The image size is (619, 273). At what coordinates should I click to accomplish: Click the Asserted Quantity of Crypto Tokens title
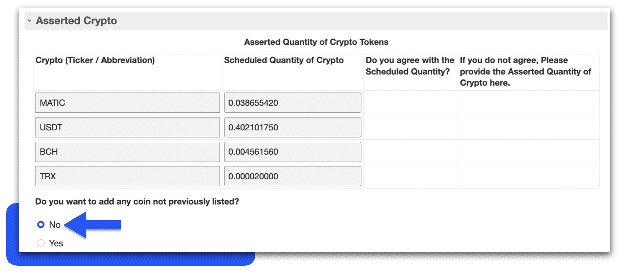point(316,42)
